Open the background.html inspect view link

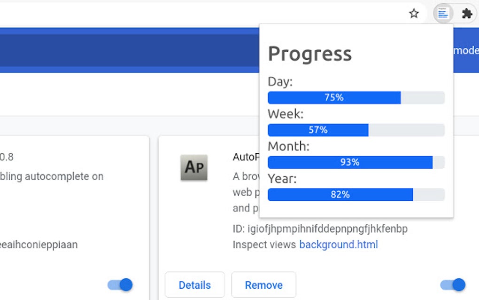[x=338, y=245]
